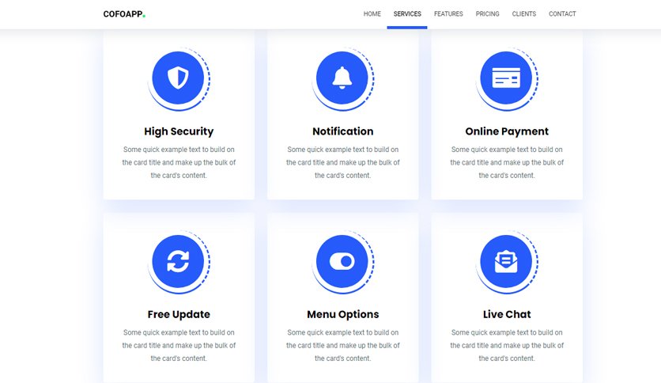Viewport: 661px width, 383px height.
Task: Go to the FEATURES section
Action: [x=448, y=14]
